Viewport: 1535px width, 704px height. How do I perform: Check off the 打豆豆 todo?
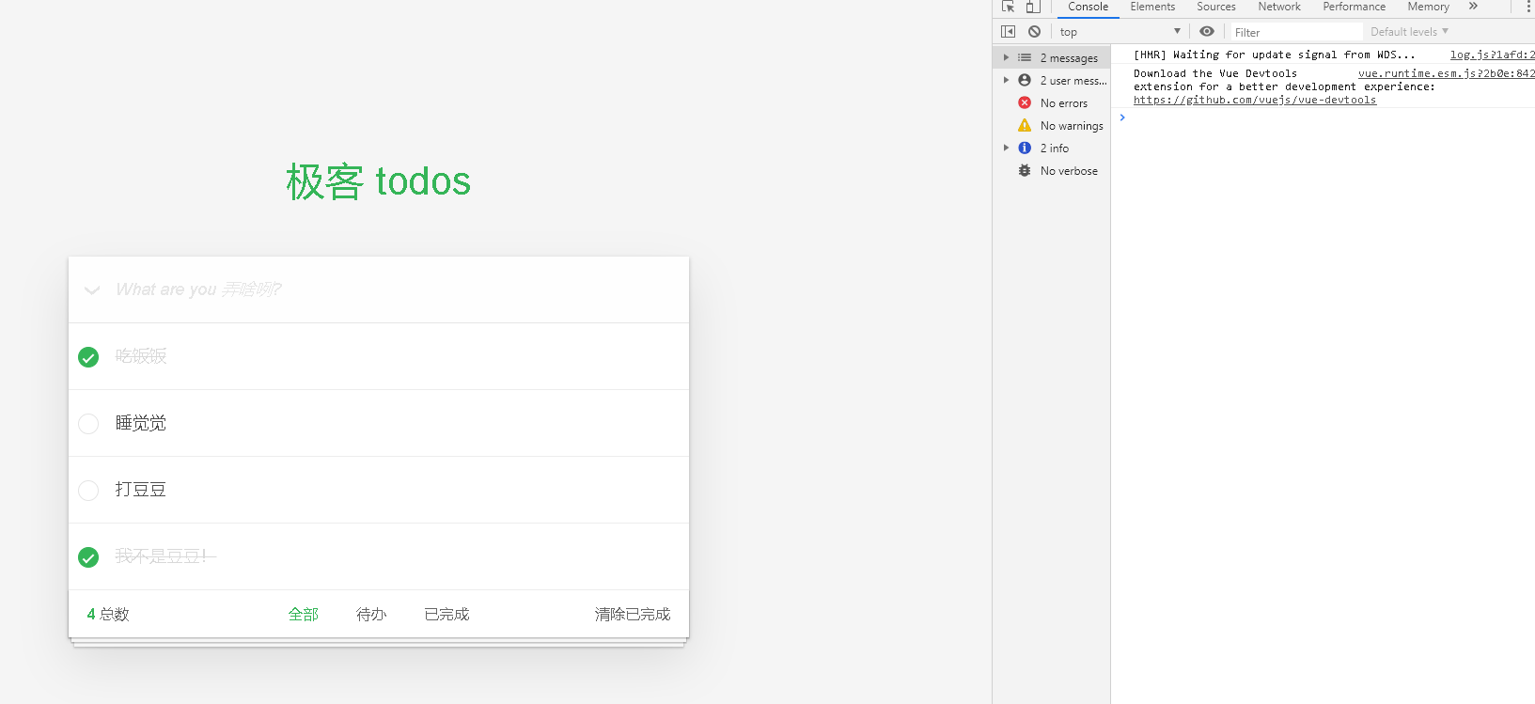(x=88, y=491)
